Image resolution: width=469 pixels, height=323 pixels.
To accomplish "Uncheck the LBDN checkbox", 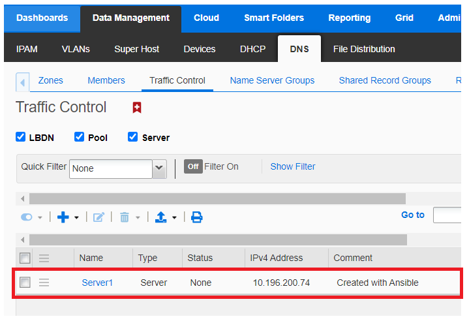I will tap(21, 137).
